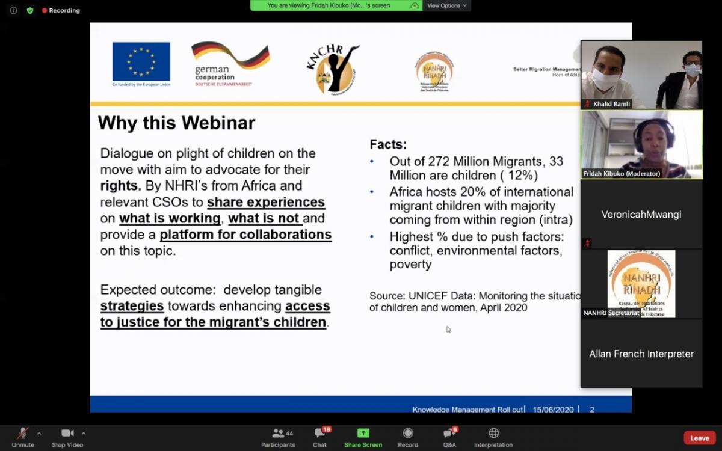Click the green Share Screen icon

click(363, 433)
